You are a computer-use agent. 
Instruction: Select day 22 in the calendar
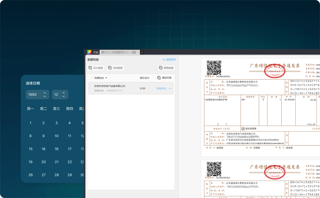click(70, 162)
